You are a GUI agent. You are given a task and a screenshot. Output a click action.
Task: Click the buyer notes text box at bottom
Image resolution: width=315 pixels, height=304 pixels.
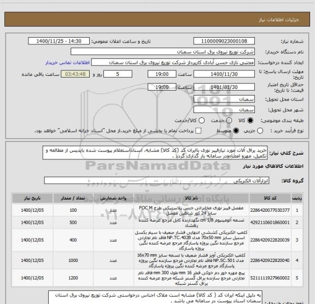pos(155,297)
